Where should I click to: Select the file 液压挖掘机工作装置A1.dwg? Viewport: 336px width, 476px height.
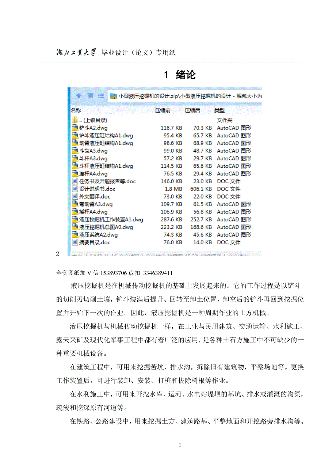pos(111,219)
